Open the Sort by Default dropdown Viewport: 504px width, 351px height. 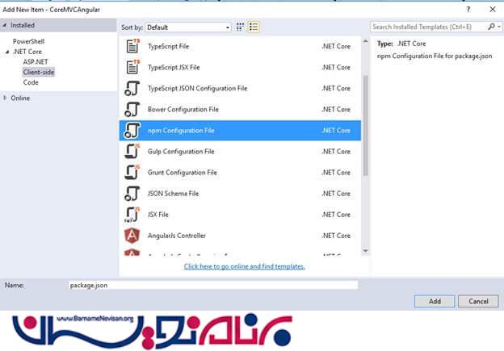[188, 27]
